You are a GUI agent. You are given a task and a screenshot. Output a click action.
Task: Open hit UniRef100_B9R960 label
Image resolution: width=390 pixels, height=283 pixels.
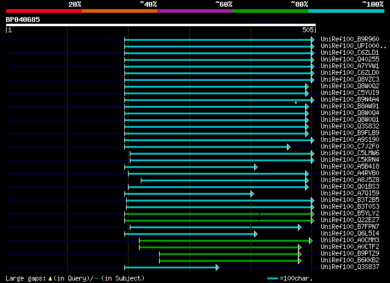(350, 39)
